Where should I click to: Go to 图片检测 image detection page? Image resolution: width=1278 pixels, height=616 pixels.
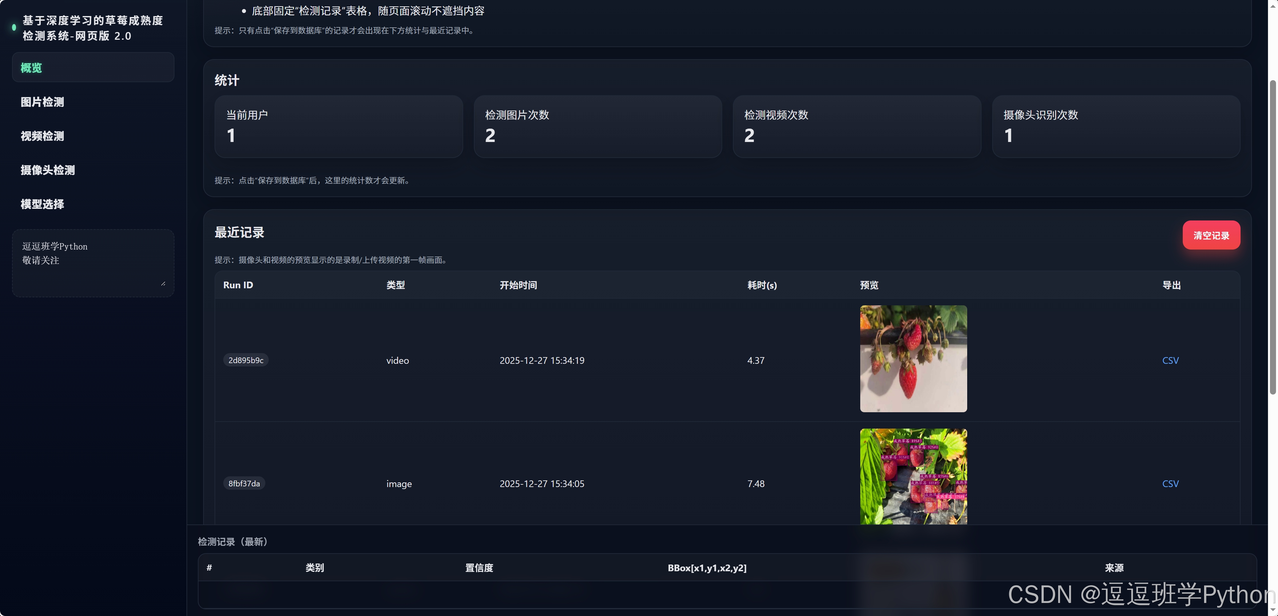pos(42,102)
